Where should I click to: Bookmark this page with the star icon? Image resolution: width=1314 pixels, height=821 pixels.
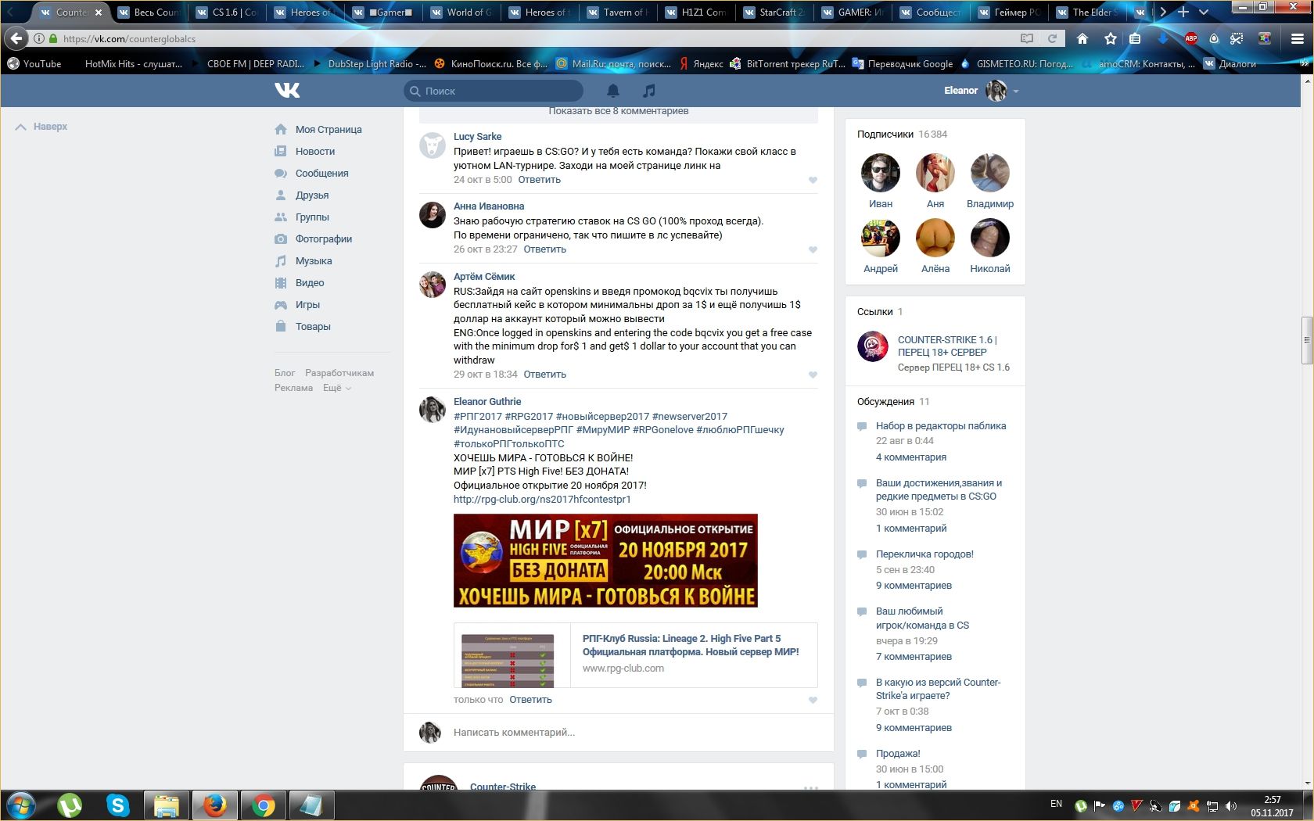[x=1110, y=38]
